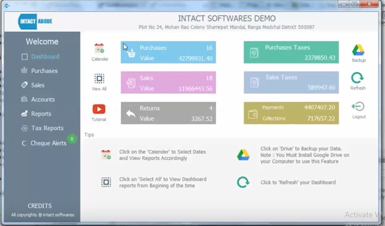Image resolution: width=385 pixels, height=226 pixels.
Task: Click the icon on the Sales Taxes card
Action: tap(254, 82)
